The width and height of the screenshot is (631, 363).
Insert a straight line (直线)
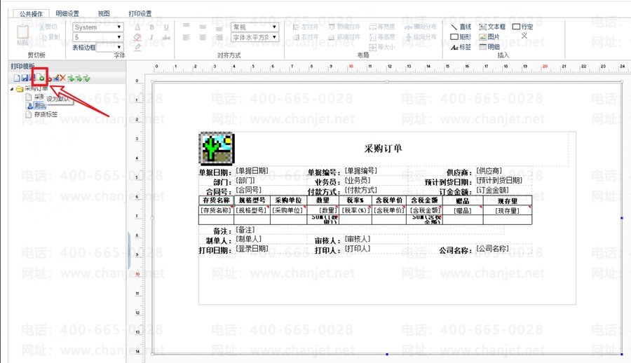pos(461,27)
